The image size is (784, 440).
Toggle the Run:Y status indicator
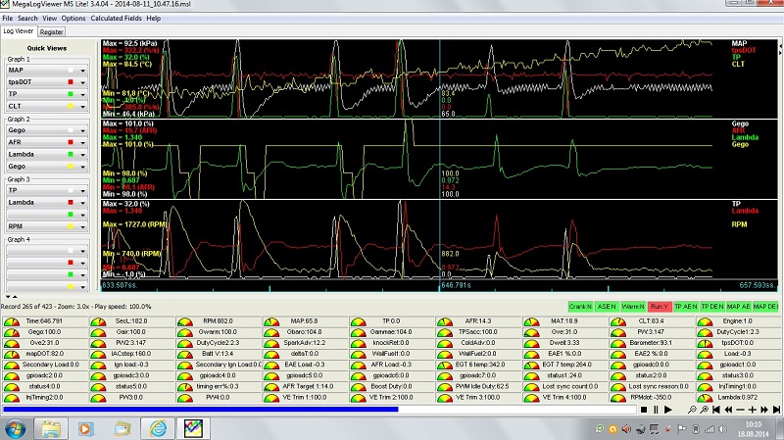click(x=660, y=307)
